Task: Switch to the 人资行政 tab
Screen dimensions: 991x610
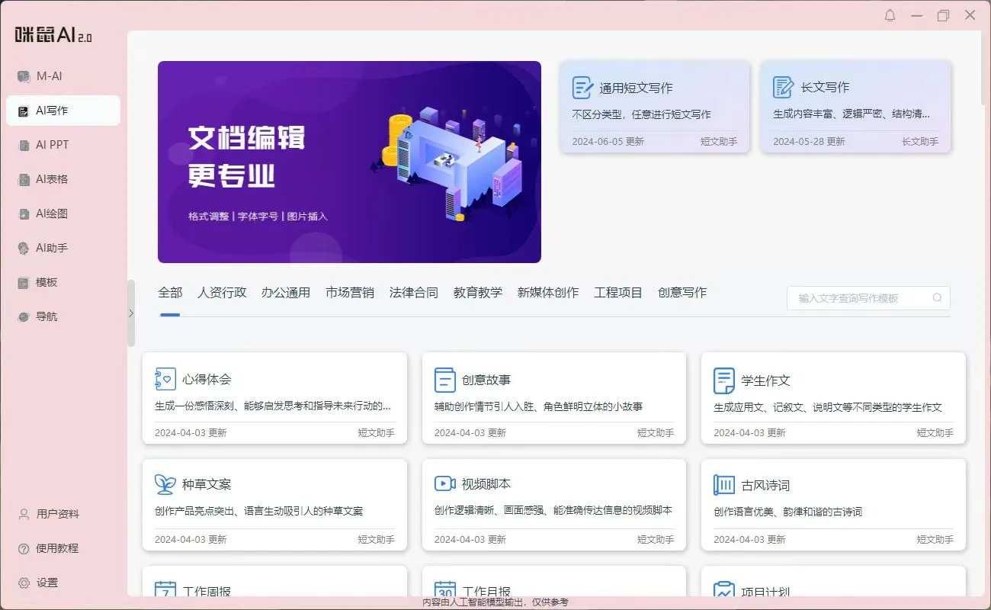Action: pos(222,293)
